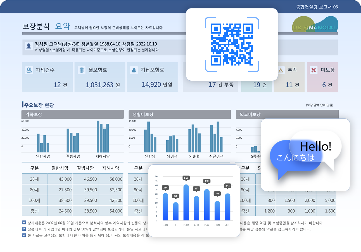361x252 pixels.
Task: Click the customer profile avatar icon
Action: pyautogui.click(x=28, y=46)
